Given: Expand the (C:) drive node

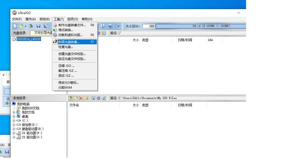Looking at the screenshot, I should [14, 121].
